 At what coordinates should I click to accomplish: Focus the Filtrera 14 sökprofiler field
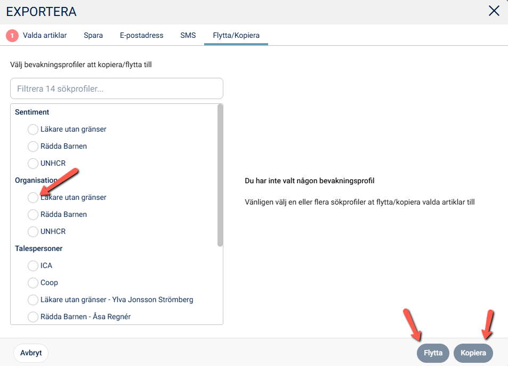pyautogui.click(x=117, y=88)
